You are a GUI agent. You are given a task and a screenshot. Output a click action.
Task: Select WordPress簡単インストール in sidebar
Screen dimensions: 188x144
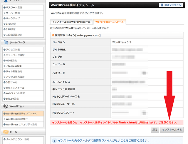pos(23,113)
